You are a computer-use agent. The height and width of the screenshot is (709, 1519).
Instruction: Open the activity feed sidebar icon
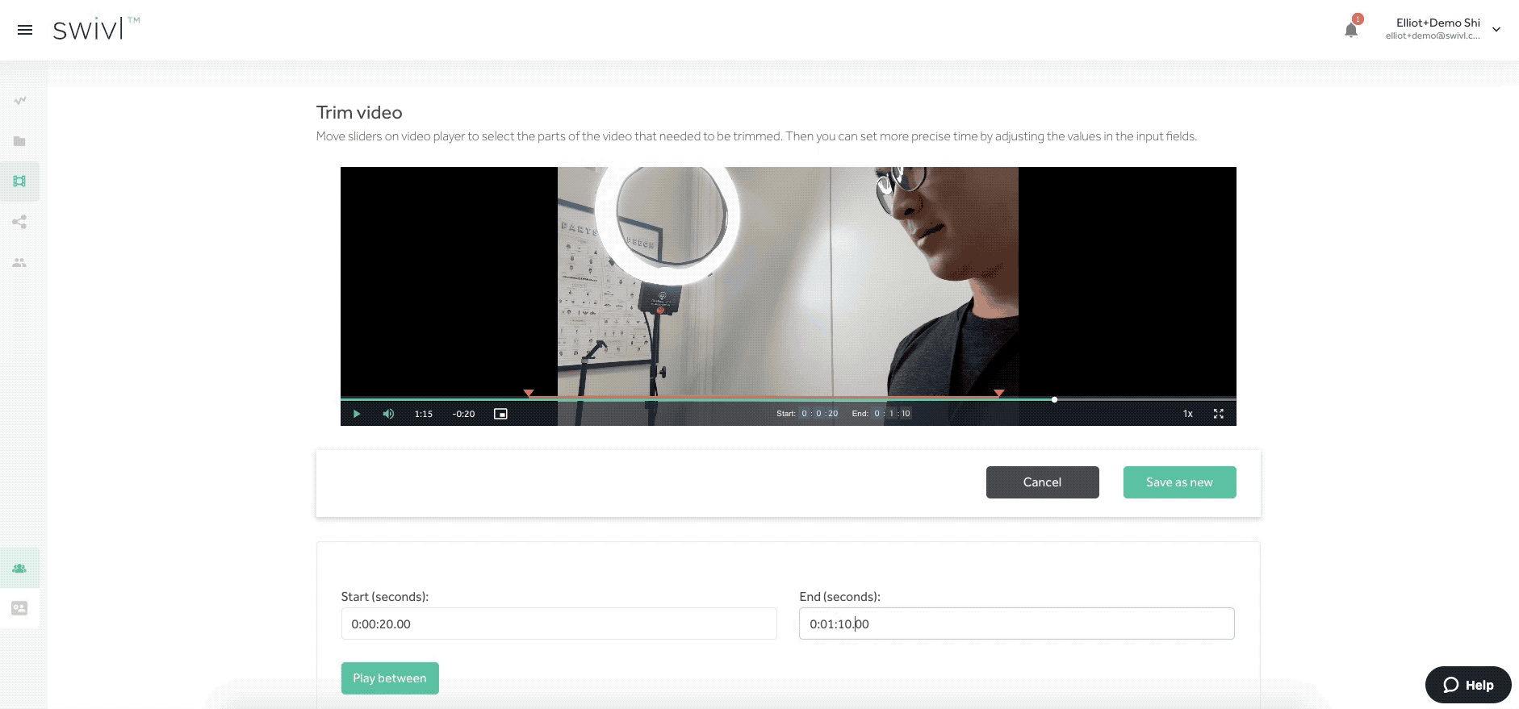pyautogui.click(x=19, y=101)
